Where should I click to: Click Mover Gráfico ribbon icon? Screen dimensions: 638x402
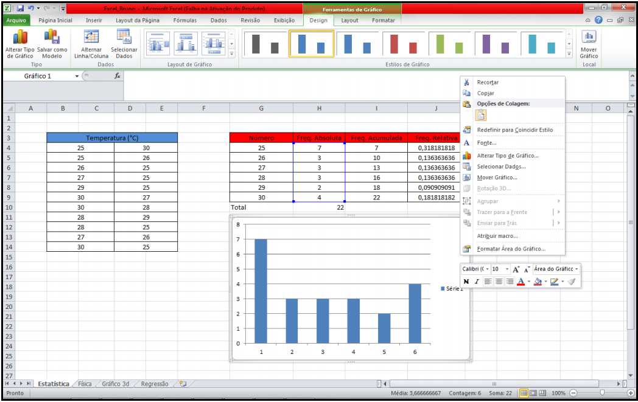tap(589, 43)
